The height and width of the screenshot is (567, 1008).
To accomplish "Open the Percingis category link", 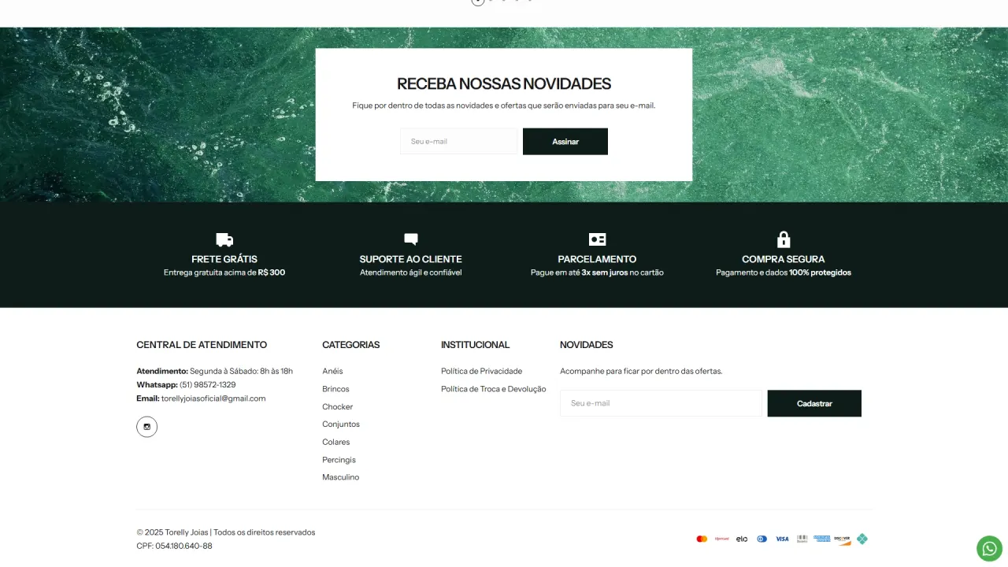I will pos(339,460).
